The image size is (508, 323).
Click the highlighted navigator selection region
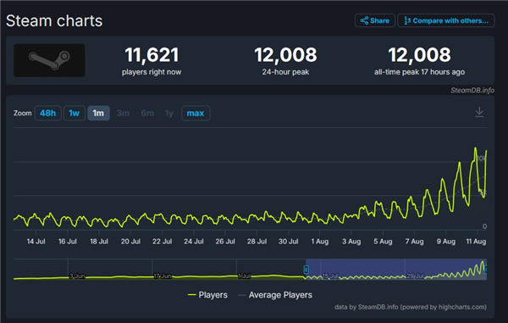(x=396, y=270)
